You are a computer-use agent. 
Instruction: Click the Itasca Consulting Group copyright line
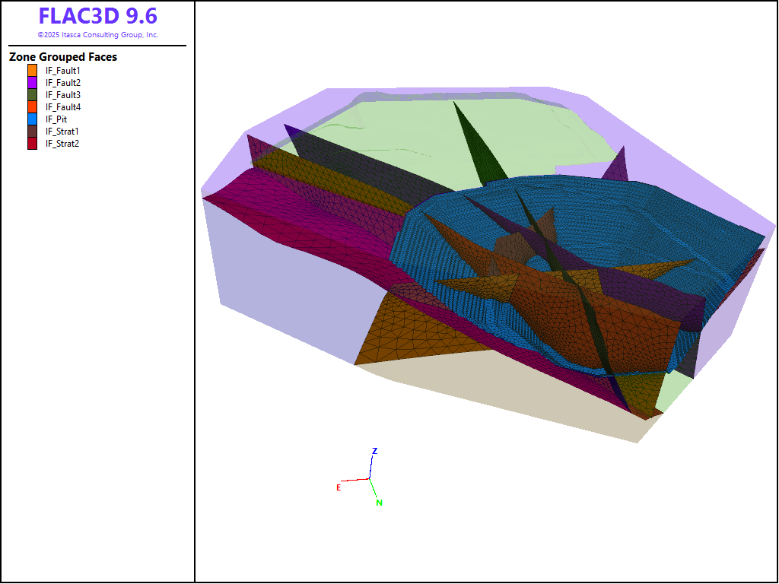(97, 35)
